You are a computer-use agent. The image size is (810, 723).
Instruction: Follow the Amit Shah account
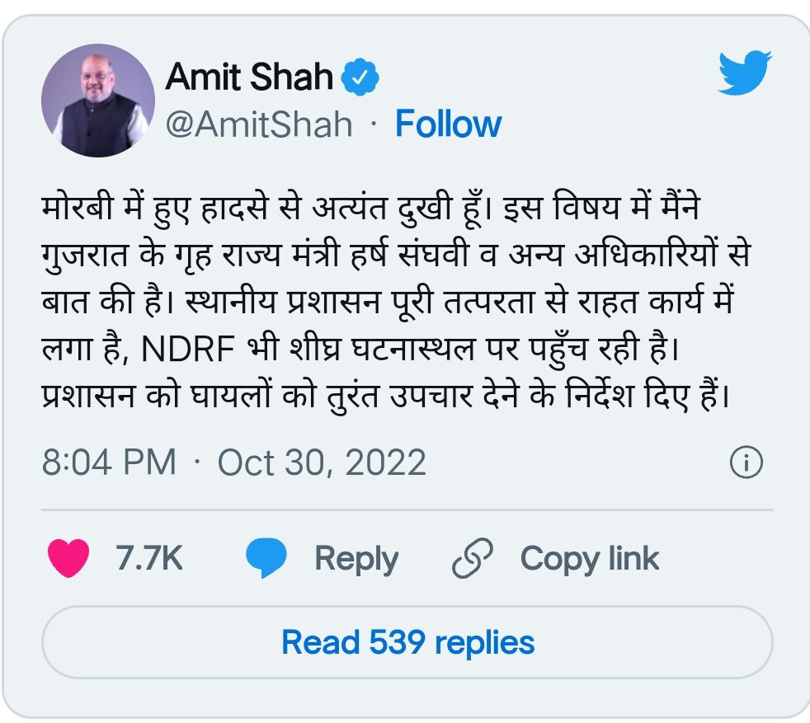448,124
